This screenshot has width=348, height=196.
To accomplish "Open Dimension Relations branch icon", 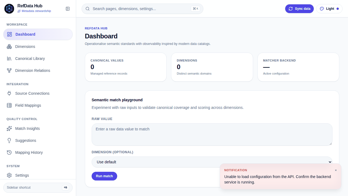I will point(9,71).
